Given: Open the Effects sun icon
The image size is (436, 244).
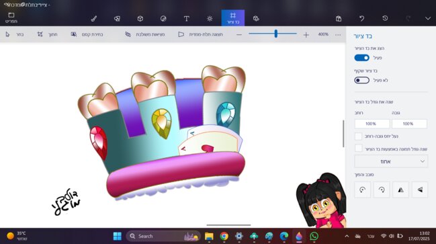Looking at the screenshot, I should click(210, 18).
